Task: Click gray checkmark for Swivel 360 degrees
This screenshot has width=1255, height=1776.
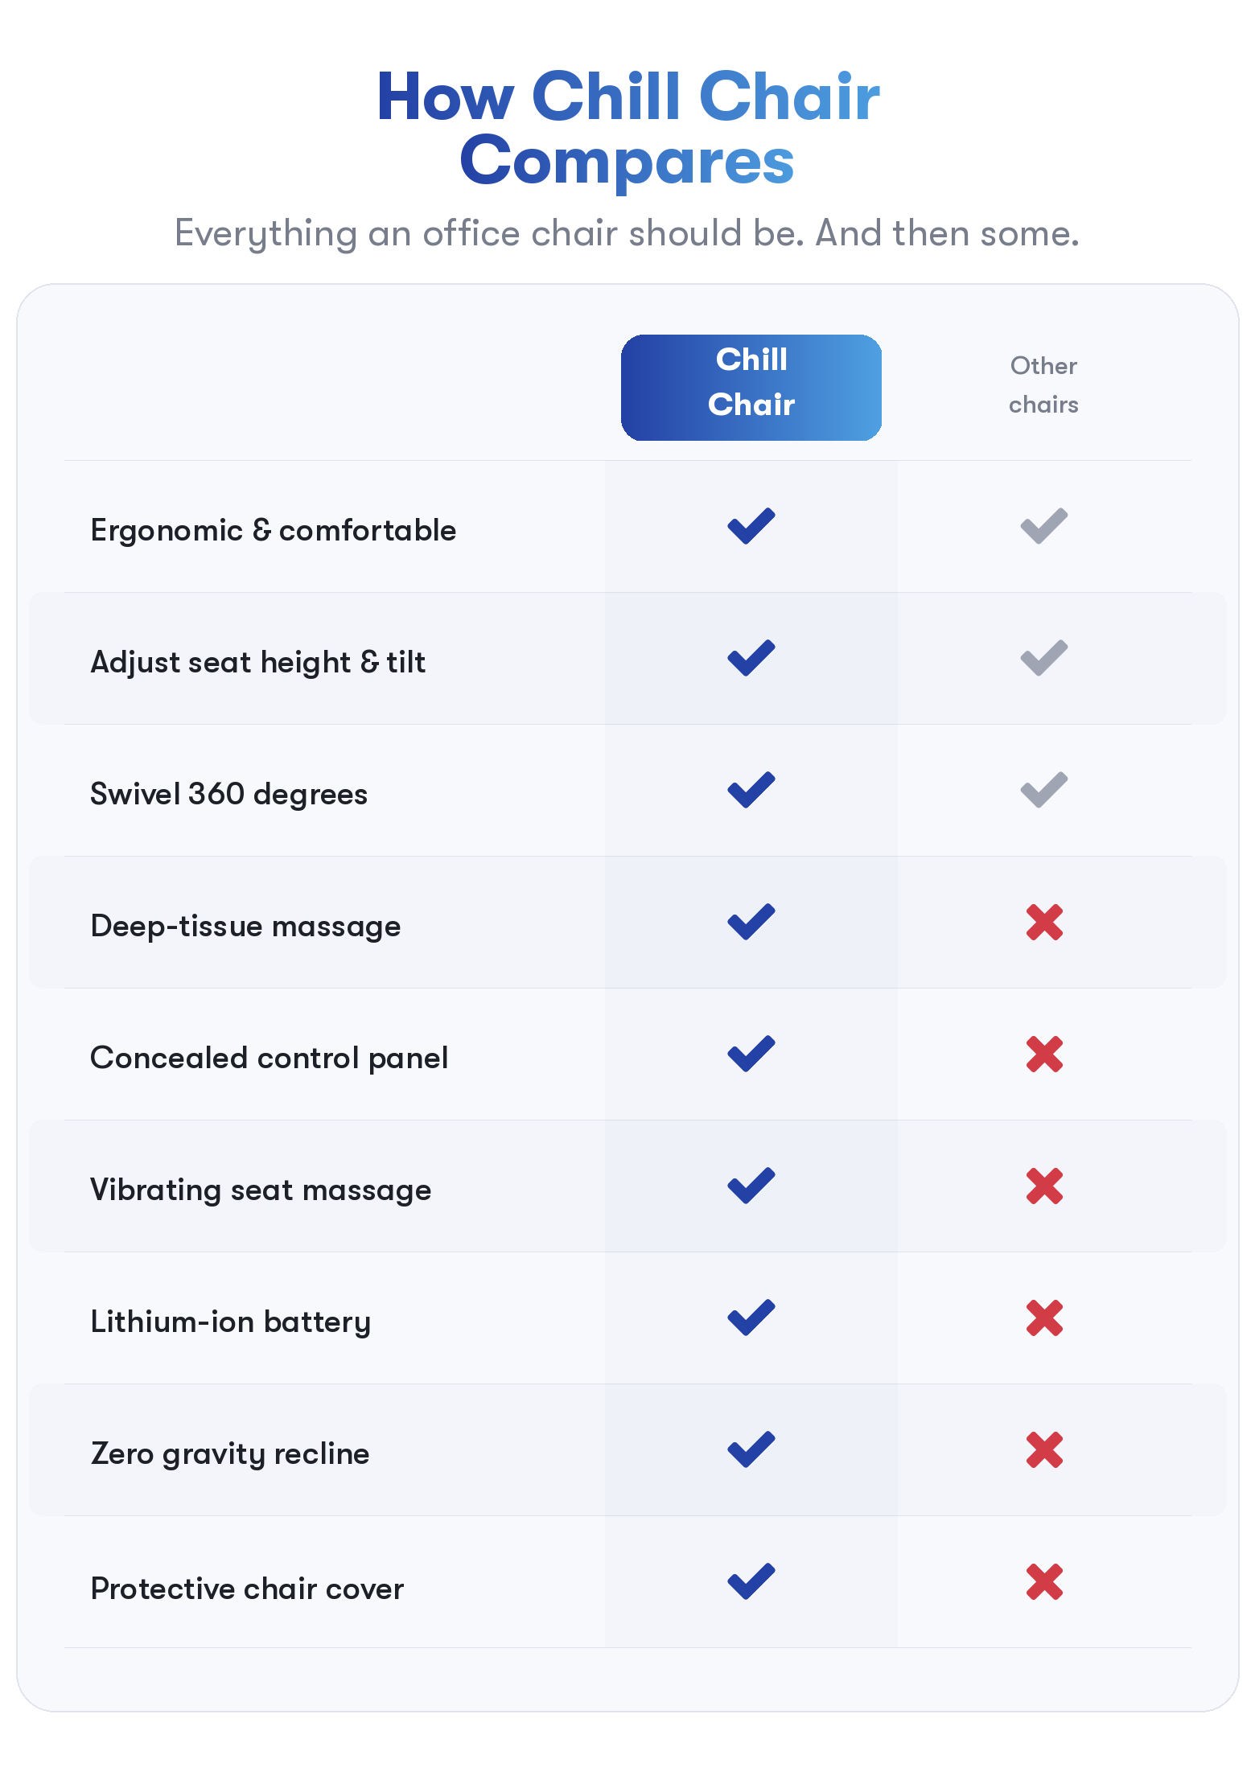Action: coord(1043,791)
